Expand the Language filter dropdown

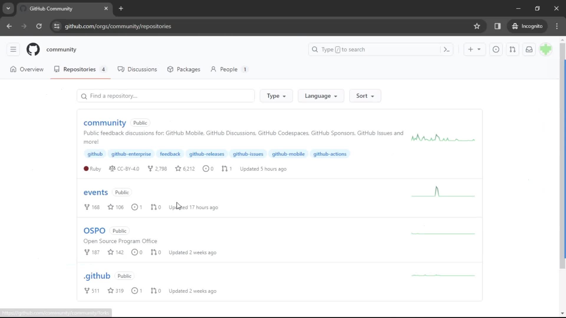pos(321,96)
